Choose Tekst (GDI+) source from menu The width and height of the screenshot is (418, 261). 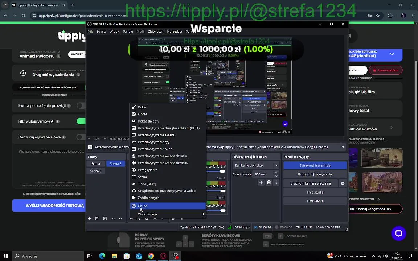click(x=168, y=184)
